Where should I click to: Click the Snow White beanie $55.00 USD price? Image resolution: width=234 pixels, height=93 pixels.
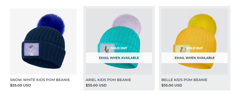click(x=21, y=85)
